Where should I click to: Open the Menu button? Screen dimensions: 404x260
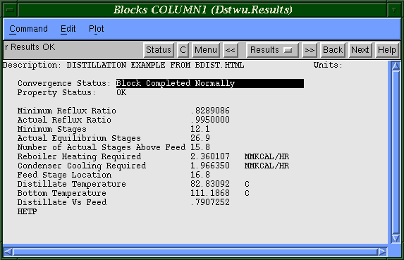point(206,50)
